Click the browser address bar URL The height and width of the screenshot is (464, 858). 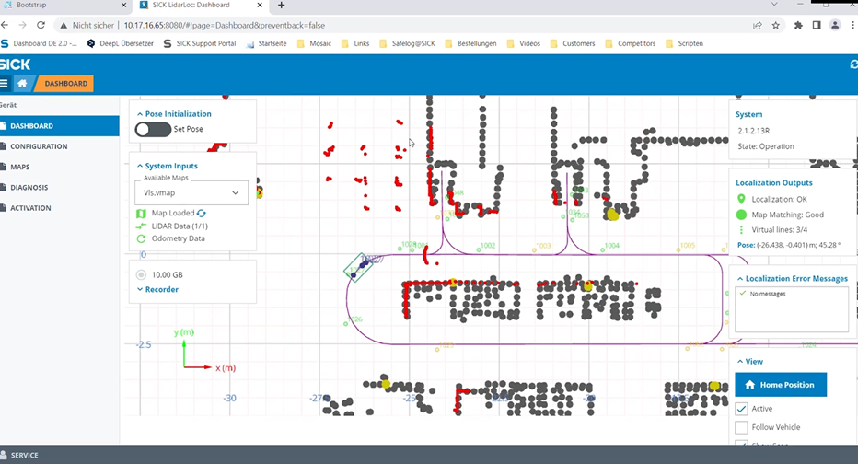point(225,25)
